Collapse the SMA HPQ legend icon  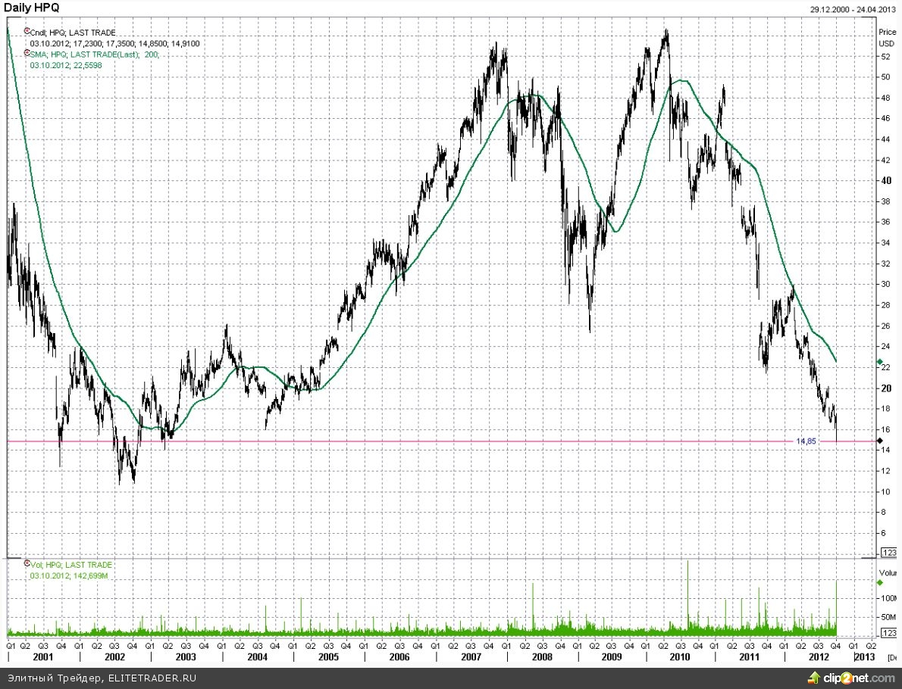[27, 54]
